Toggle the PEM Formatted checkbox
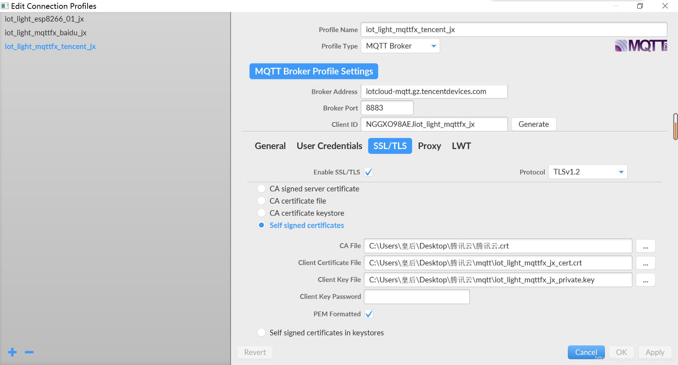This screenshot has width=678, height=365. 369,314
